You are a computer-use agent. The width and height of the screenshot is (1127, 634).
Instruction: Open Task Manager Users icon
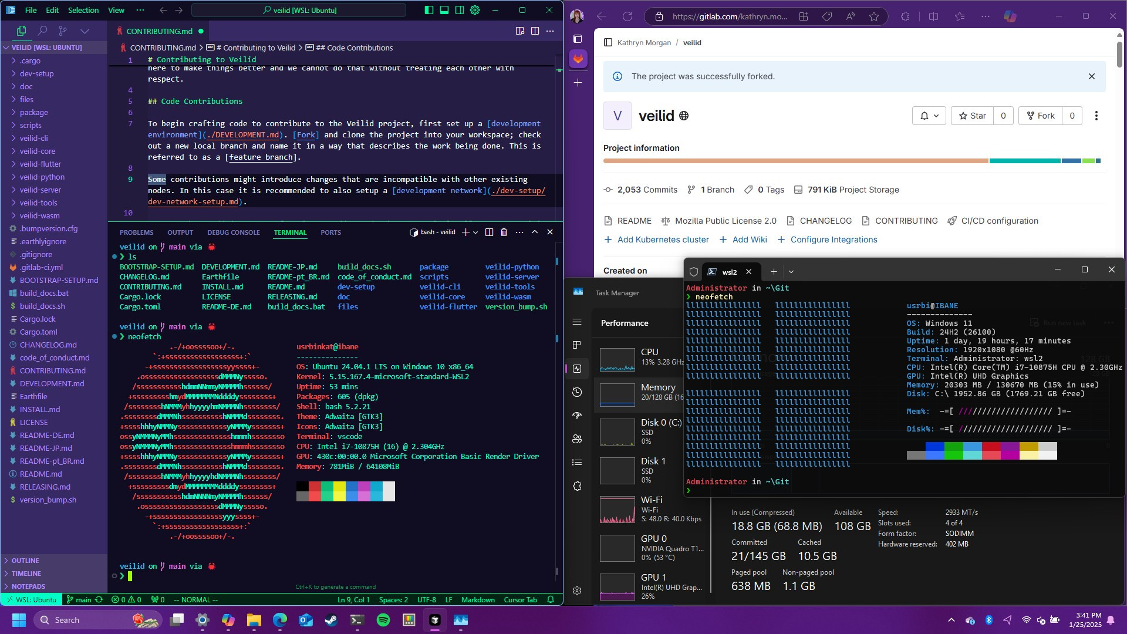577,439
